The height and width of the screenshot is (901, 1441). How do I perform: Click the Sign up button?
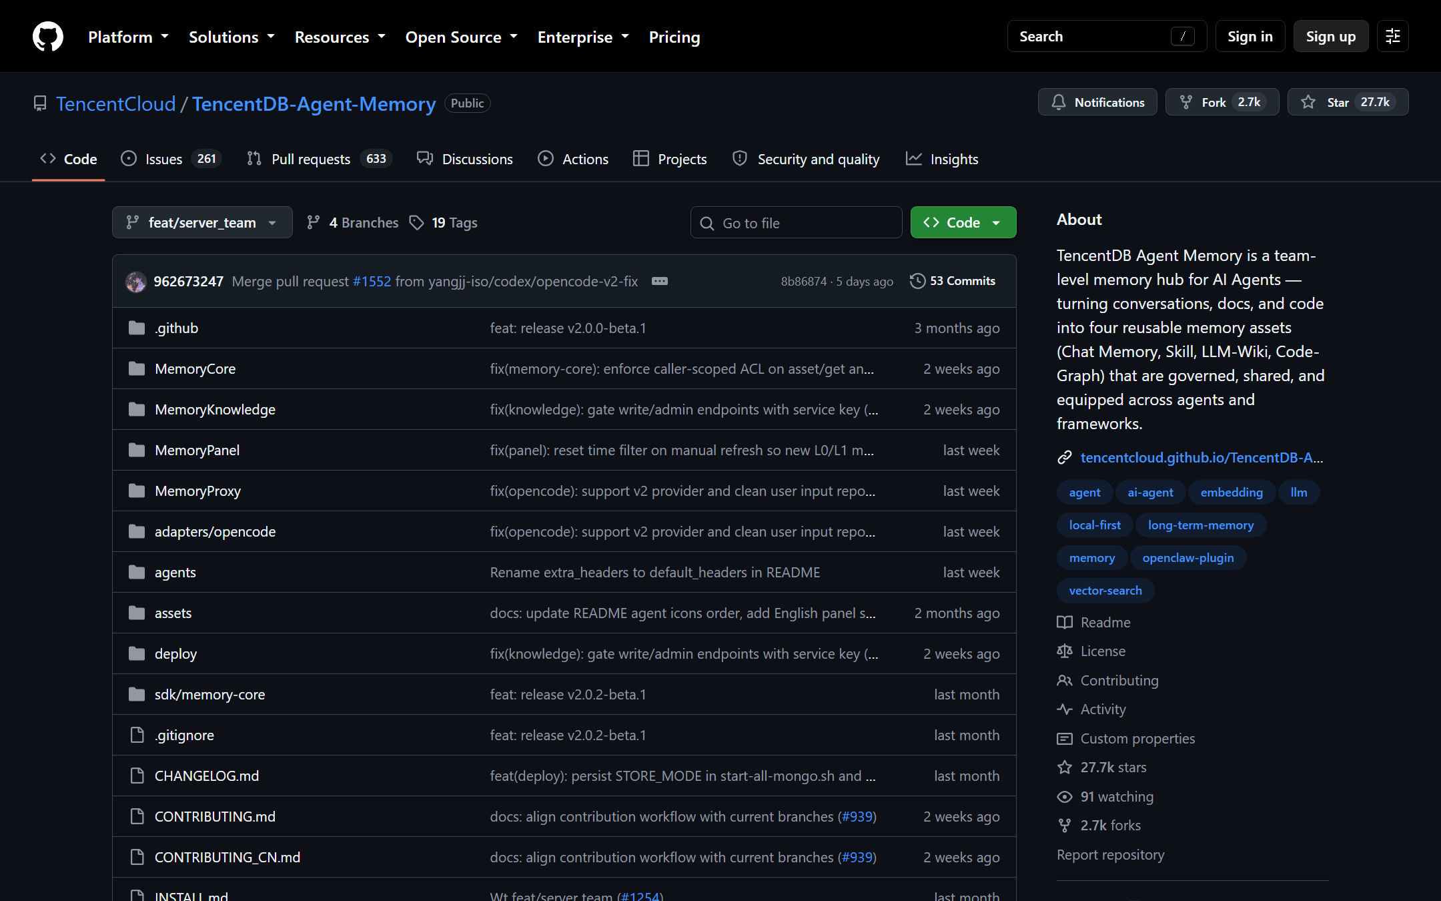click(1331, 36)
